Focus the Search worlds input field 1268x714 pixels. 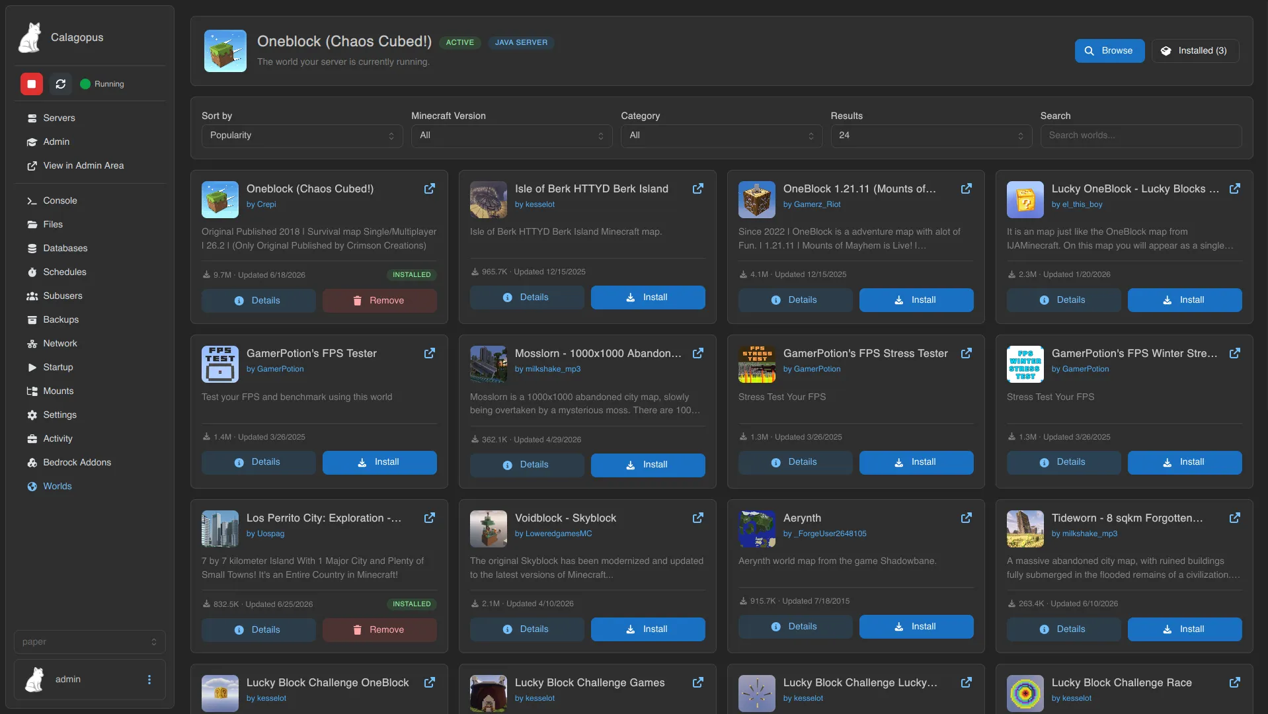coord(1141,136)
